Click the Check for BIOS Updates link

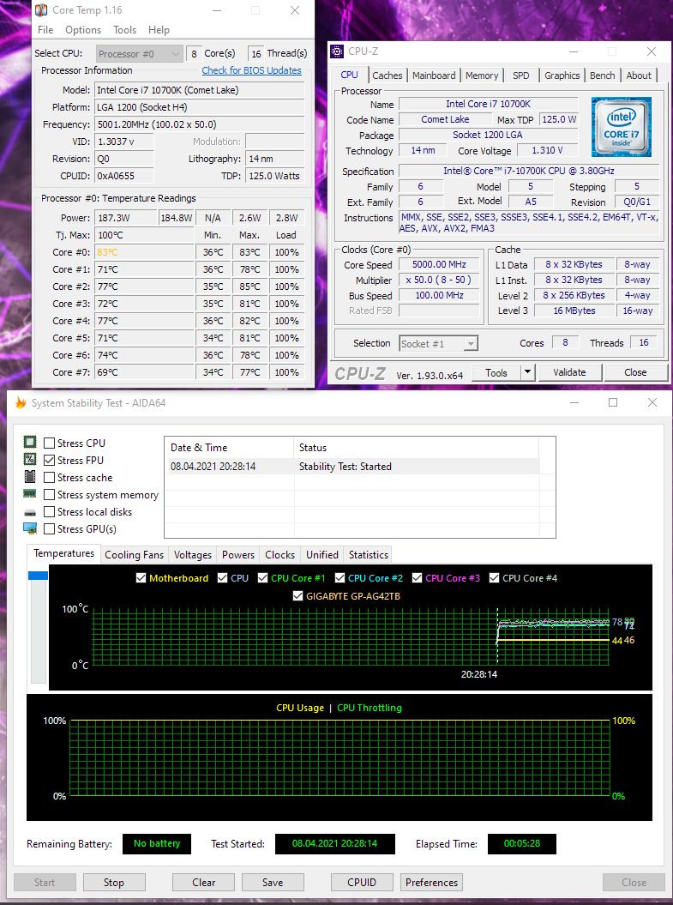(251, 70)
